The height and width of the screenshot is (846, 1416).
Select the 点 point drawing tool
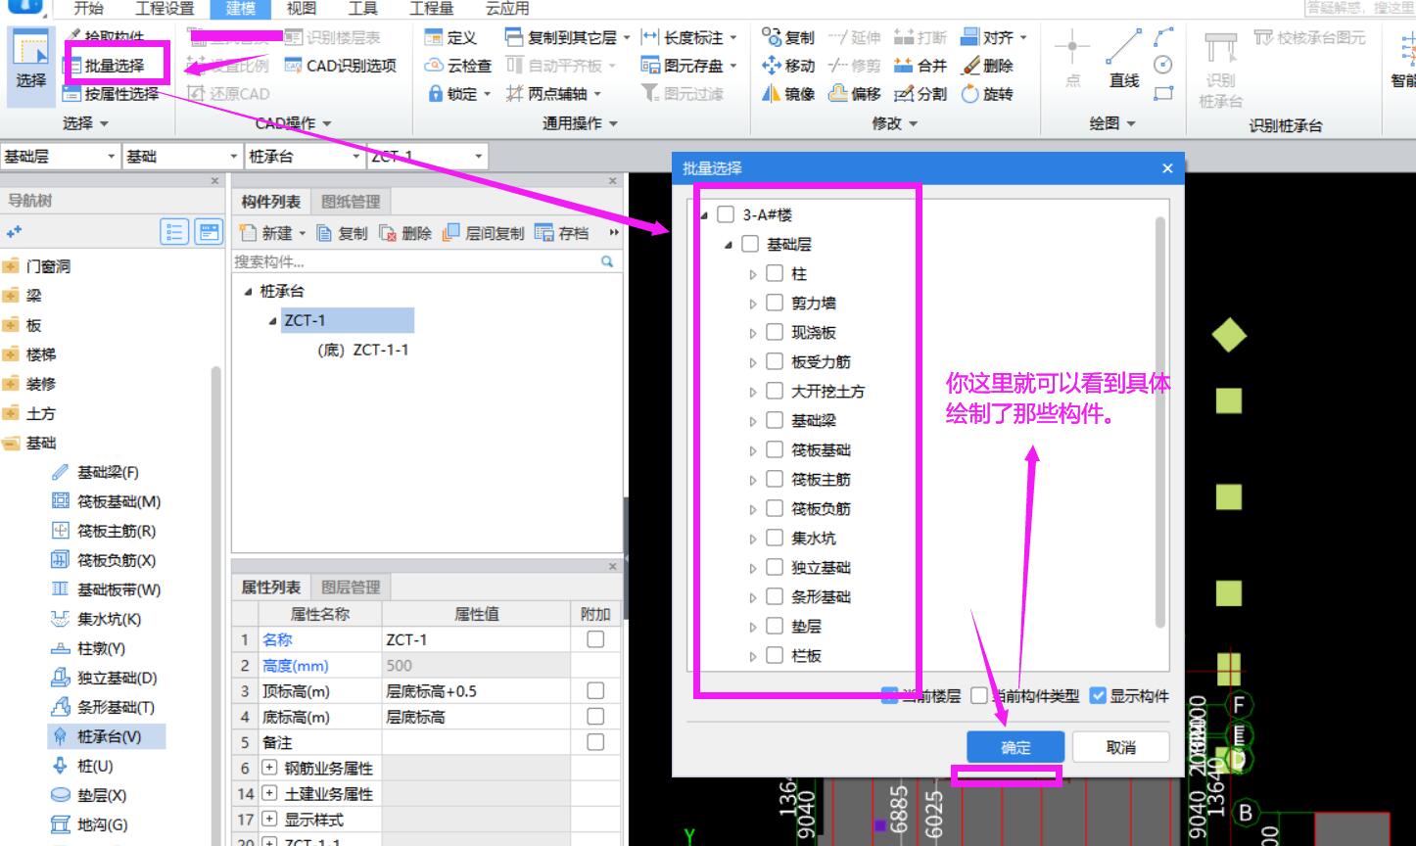pyautogui.click(x=1073, y=61)
